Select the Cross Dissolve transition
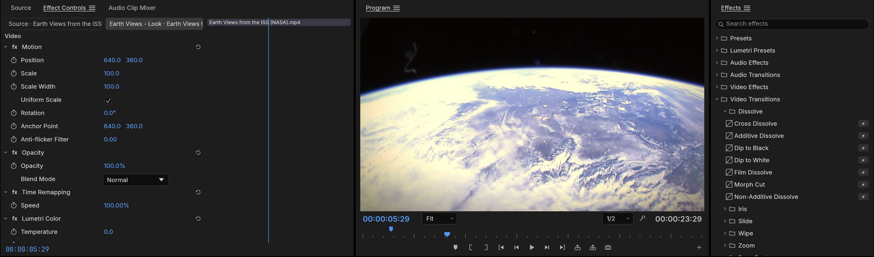This screenshot has height=257, width=874. [x=756, y=124]
